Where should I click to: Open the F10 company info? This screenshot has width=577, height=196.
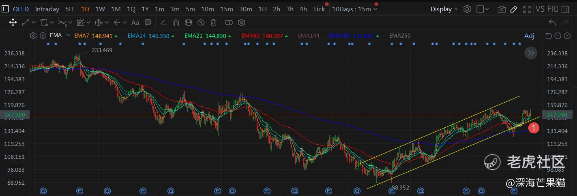(x=553, y=9)
